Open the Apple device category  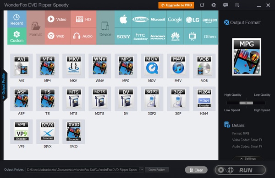[x=123, y=19]
